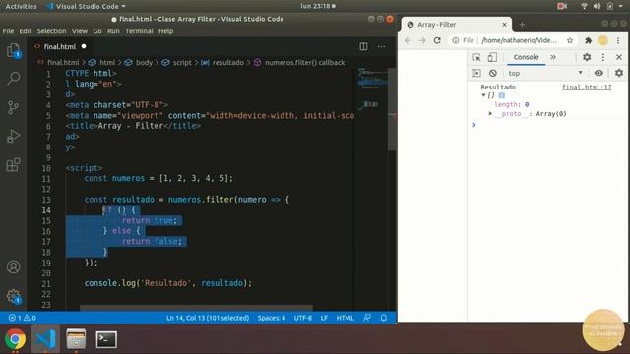Image resolution: width=630 pixels, height=354 pixels.
Task: Select the final.html editor tab
Action: click(60, 46)
